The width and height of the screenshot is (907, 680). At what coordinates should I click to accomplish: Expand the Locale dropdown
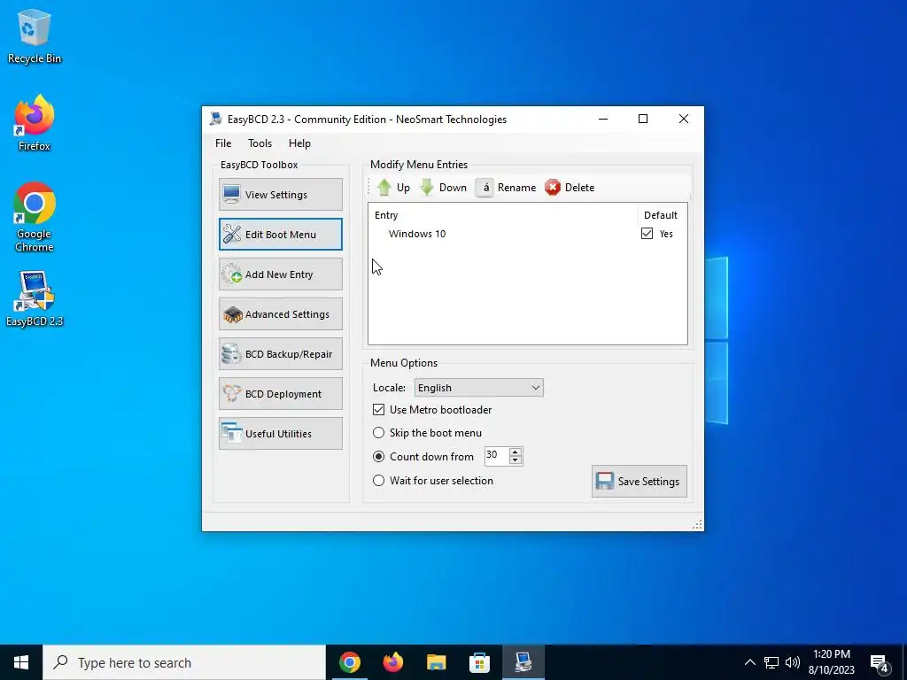[478, 388]
